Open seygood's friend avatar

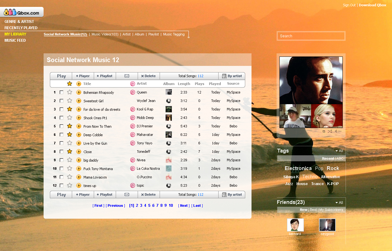pos(327,225)
